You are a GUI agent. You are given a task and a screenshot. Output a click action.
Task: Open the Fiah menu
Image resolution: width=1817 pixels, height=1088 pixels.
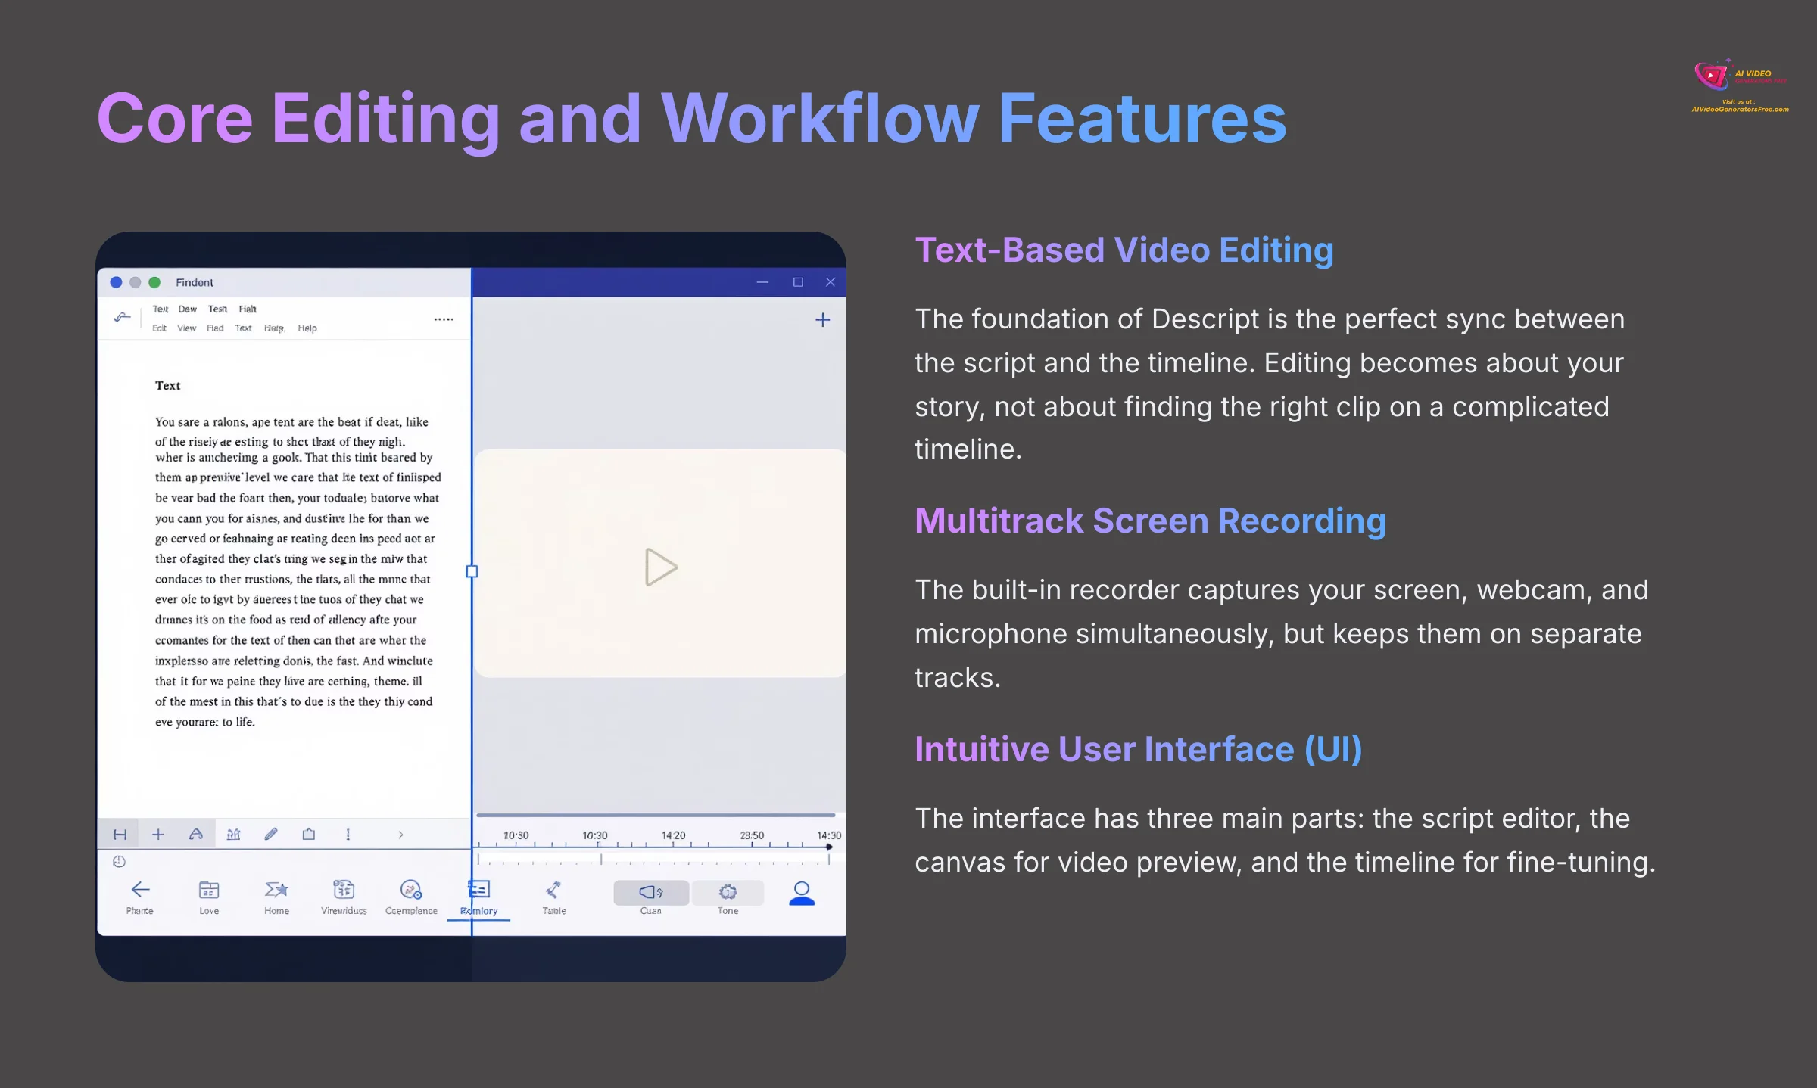click(x=248, y=309)
